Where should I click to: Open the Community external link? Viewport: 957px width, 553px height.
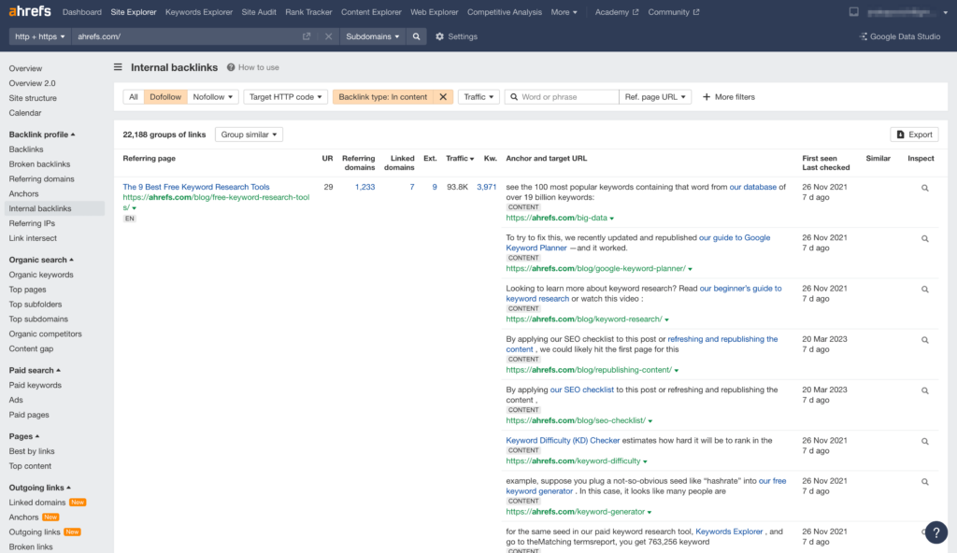click(x=673, y=12)
